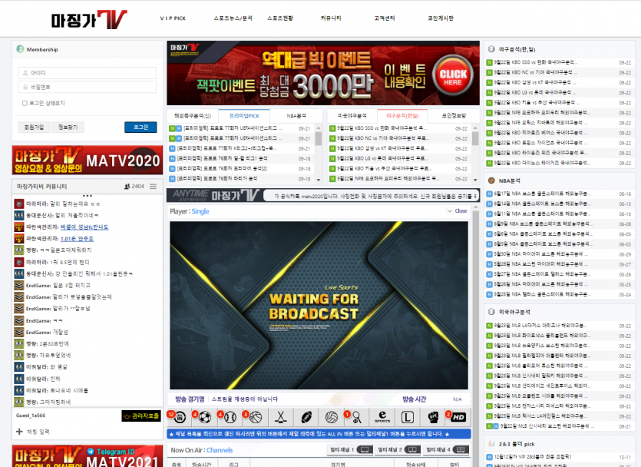Enable the 로그인 상태유지 checkbox
The height and width of the screenshot is (467, 641).
(24, 102)
